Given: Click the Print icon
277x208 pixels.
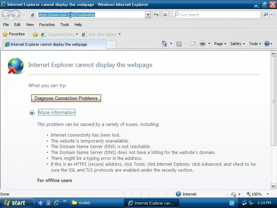Looking at the screenshot, I should point(203,44).
